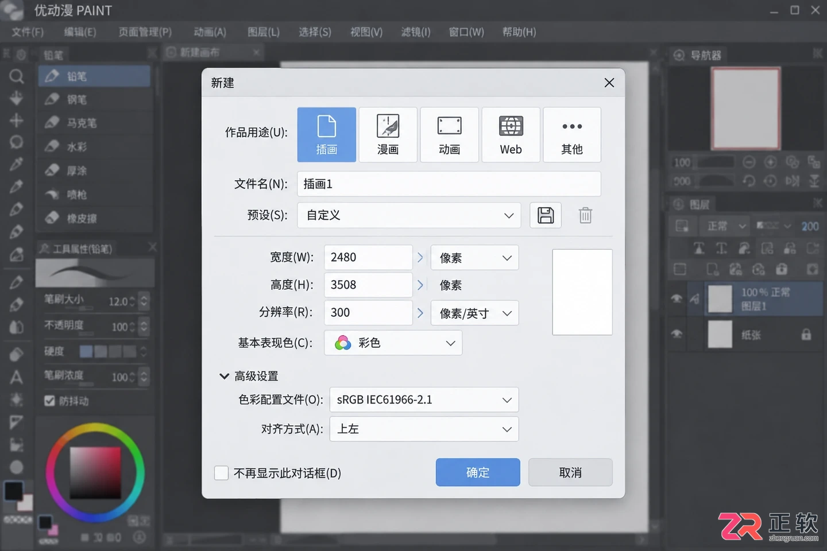Delete the preset with trash icon

tap(585, 215)
